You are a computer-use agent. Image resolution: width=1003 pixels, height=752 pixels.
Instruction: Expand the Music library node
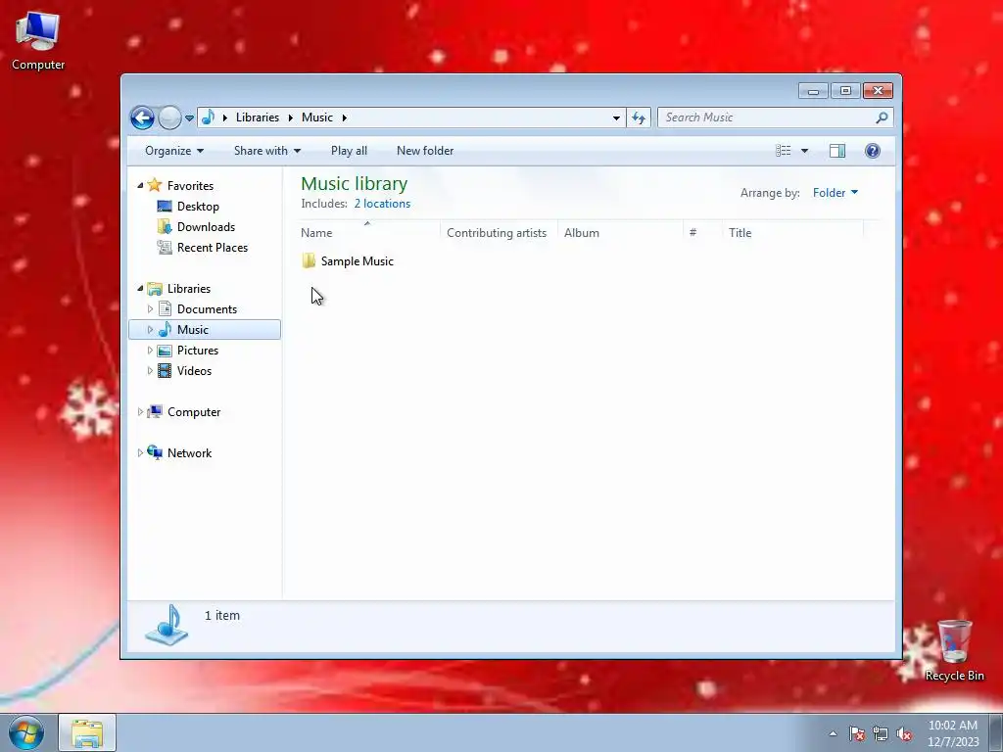(x=150, y=329)
